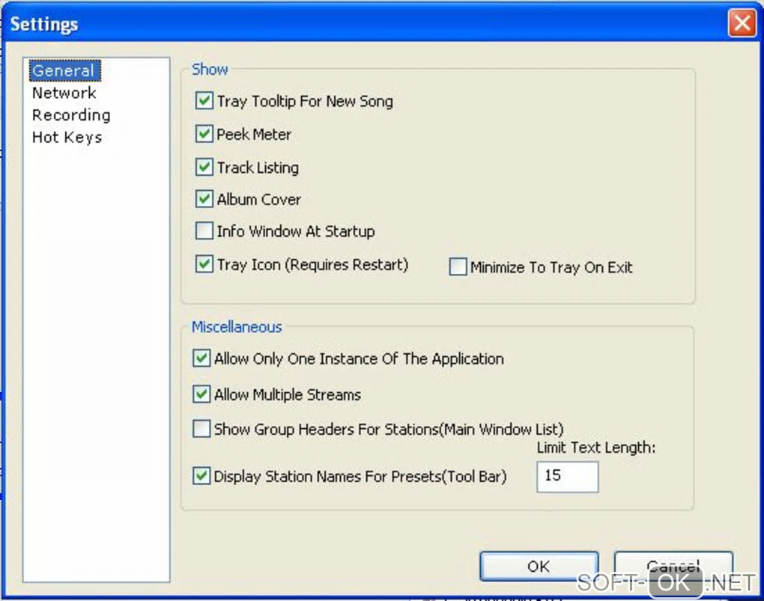Open the Recording settings category
The height and width of the screenshot is (601, 764).
point(71,115)
